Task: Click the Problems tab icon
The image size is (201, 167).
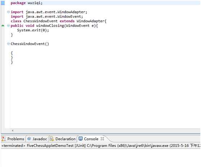Action: [x=4, y=139]
